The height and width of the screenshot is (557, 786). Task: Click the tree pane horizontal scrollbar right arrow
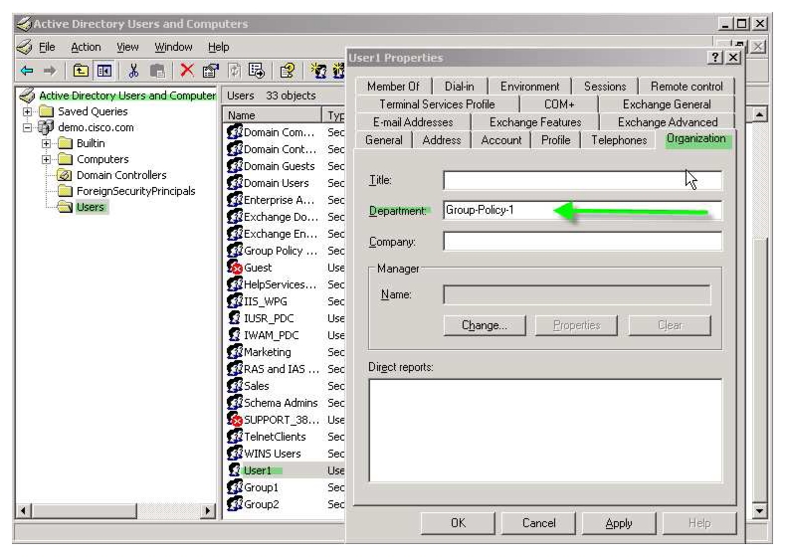pyautogui.click(x=208, y=511)
